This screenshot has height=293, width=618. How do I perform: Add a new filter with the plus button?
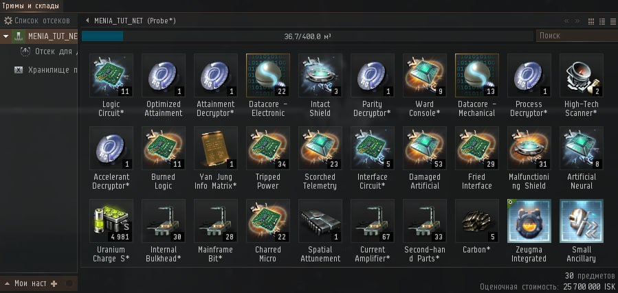(x=54, y=283)
